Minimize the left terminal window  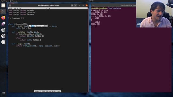(79, 5)
